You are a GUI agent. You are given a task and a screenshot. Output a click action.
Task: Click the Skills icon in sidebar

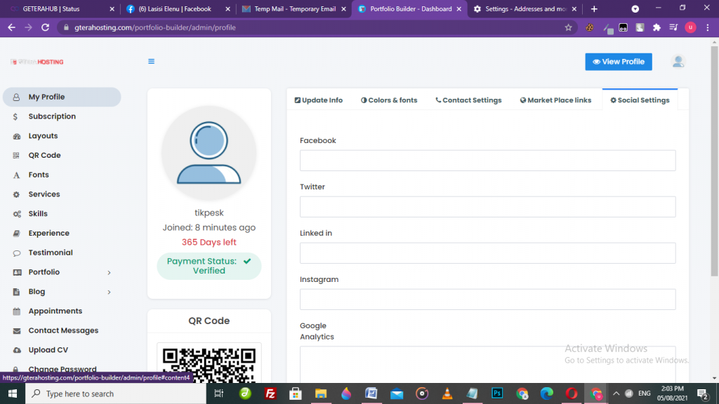(17, 214)
